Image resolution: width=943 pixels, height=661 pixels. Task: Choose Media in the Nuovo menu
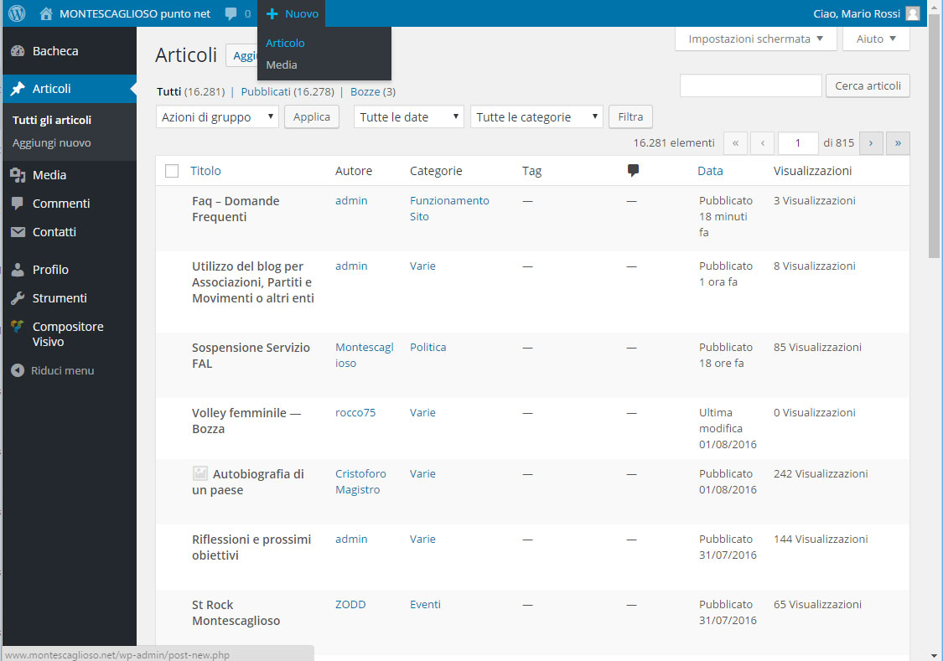coord(282,65)
